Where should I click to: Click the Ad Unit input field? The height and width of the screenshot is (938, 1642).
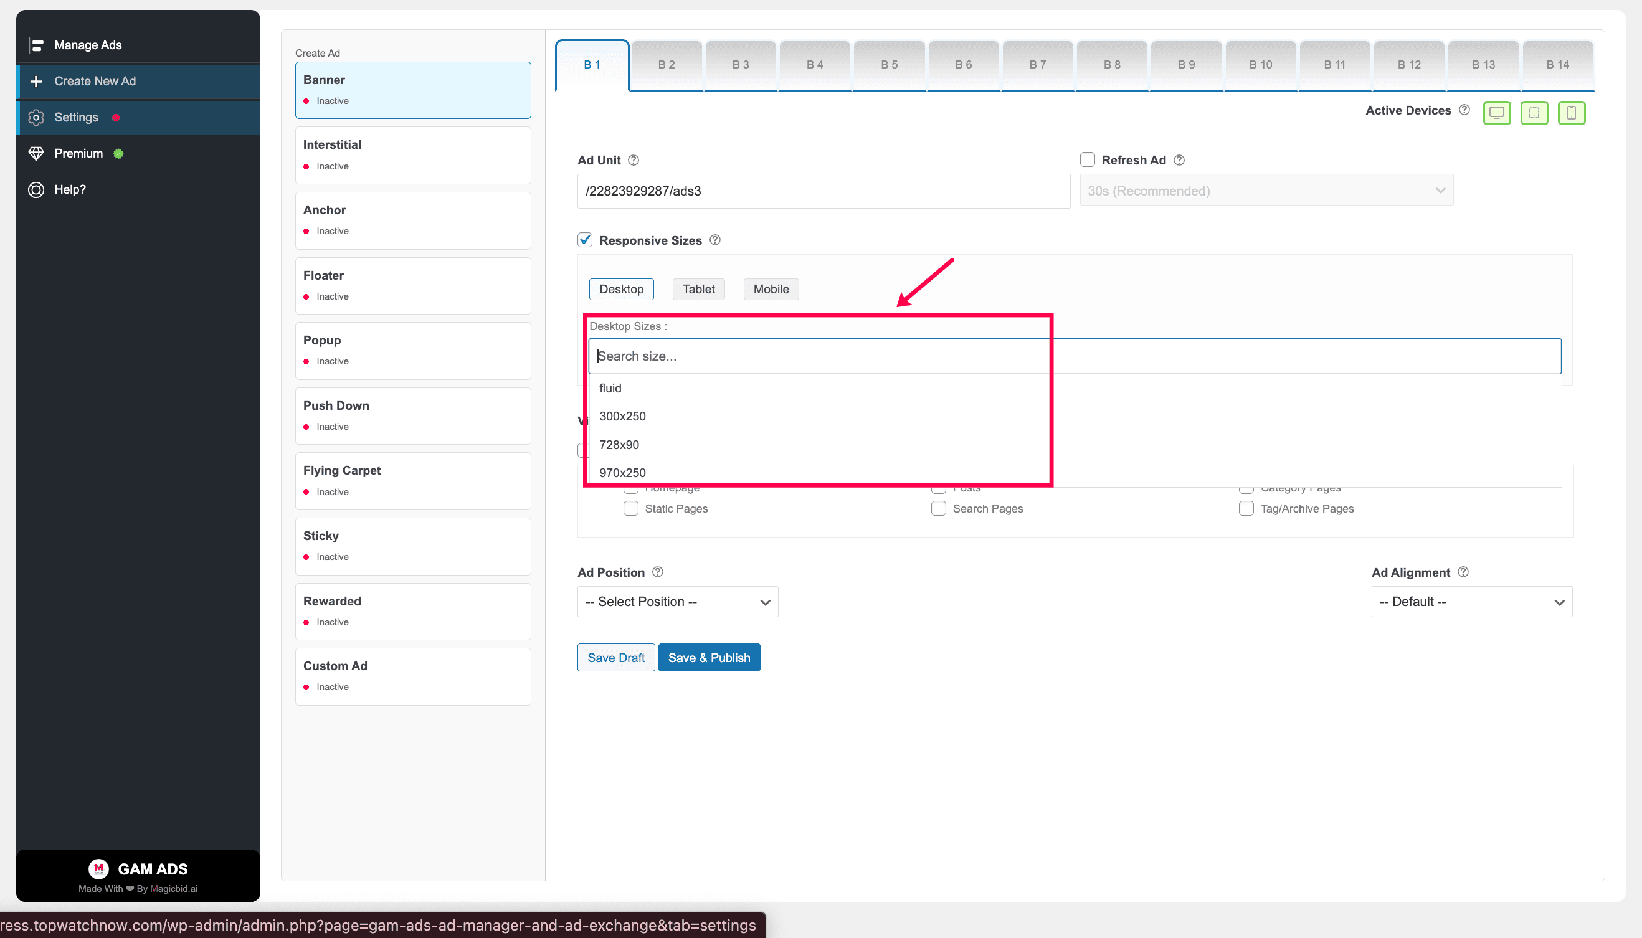823,191
